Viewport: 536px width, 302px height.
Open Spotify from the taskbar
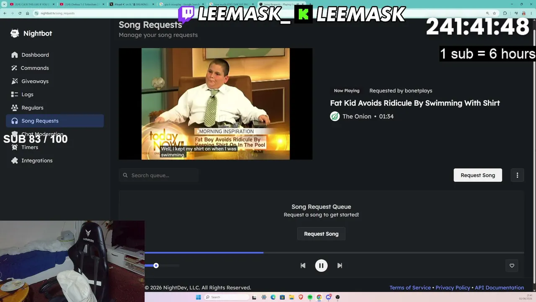[x=310, y=297]
